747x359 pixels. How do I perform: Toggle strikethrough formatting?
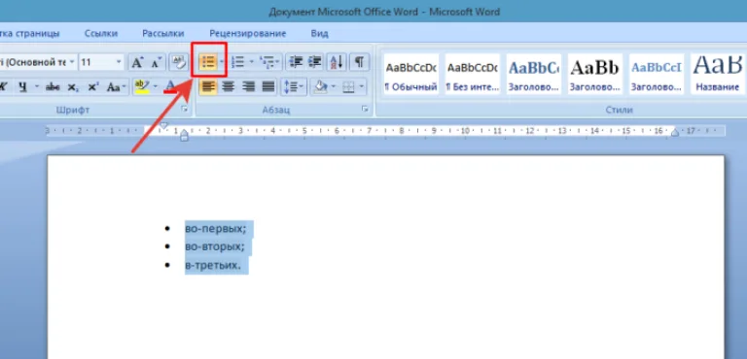tap(53, 87)
